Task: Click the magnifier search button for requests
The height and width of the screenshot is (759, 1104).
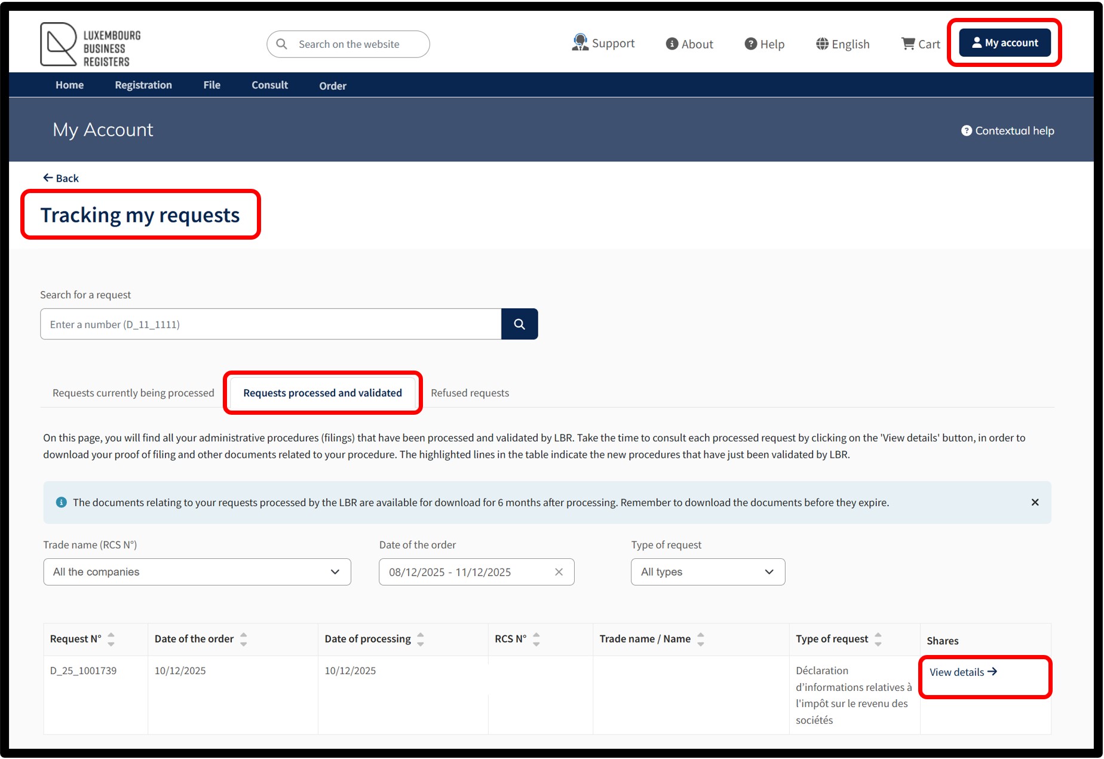Action: coord(519,324)
